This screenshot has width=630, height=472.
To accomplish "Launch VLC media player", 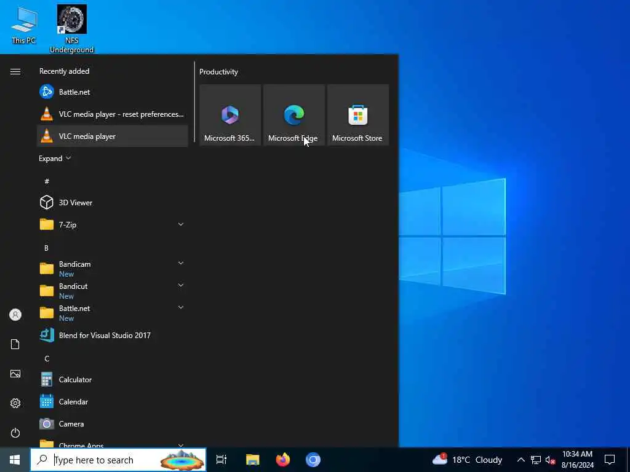I will (x=112, y=136).
